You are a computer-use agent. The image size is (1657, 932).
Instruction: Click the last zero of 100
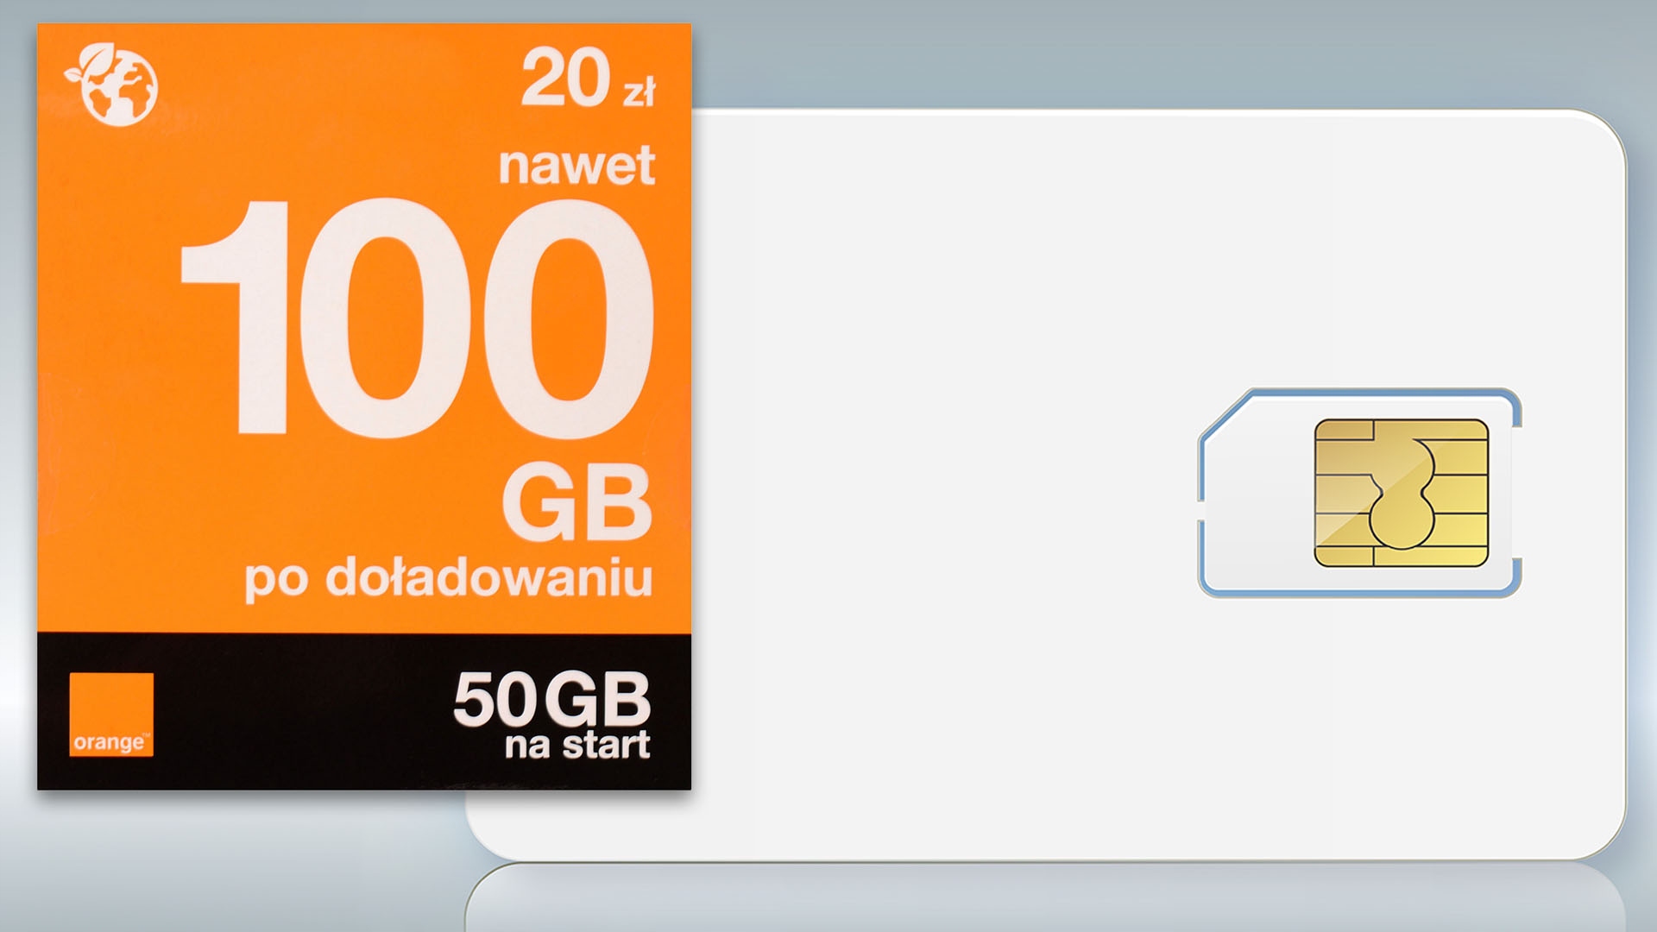[x=568, y=318]
